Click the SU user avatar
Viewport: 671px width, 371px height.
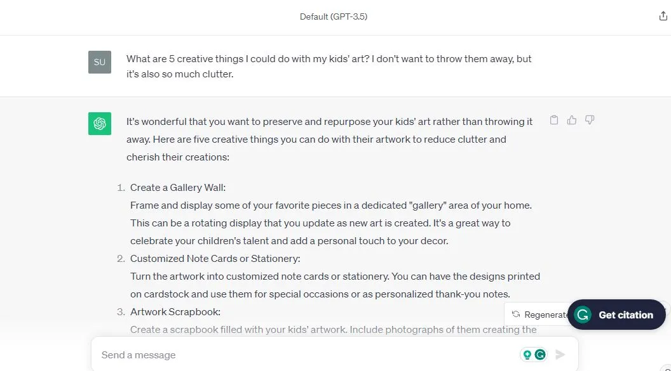coord(100,62)
